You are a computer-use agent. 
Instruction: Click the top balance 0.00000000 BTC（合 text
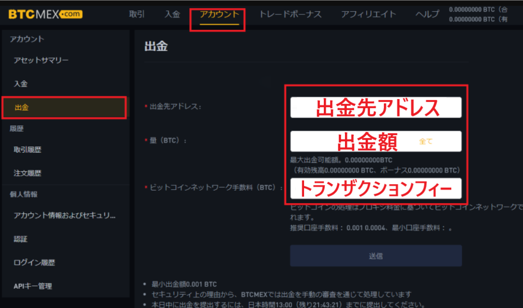[x=478, y=9]
